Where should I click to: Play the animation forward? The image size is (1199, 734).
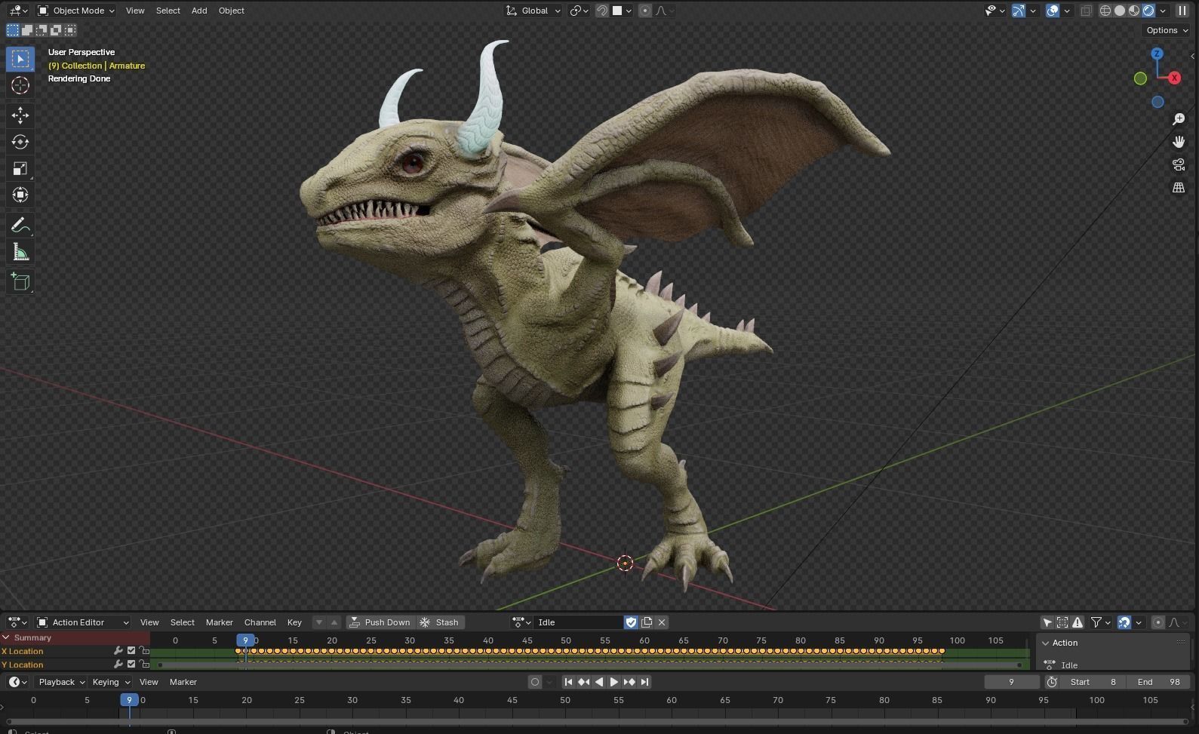point(613,682)
